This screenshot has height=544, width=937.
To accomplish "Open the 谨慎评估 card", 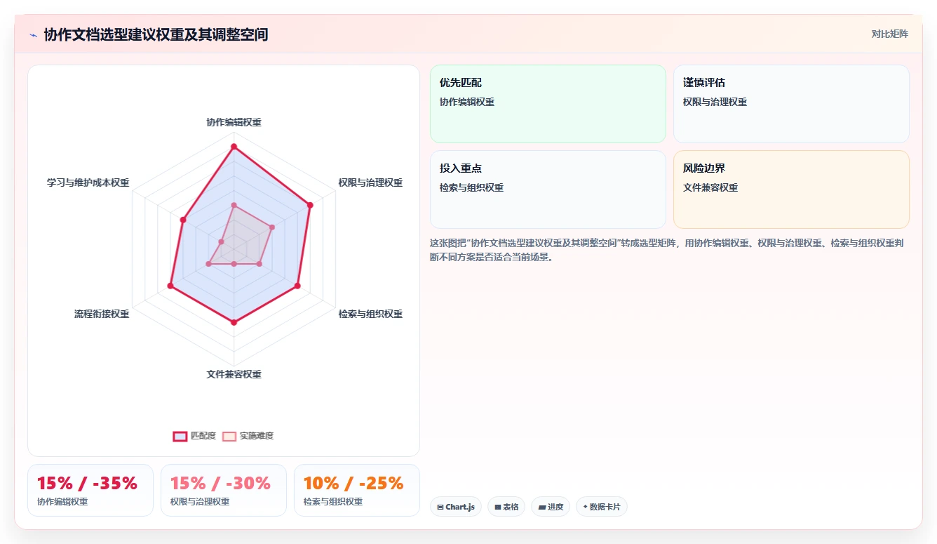I will pos(791,104).
